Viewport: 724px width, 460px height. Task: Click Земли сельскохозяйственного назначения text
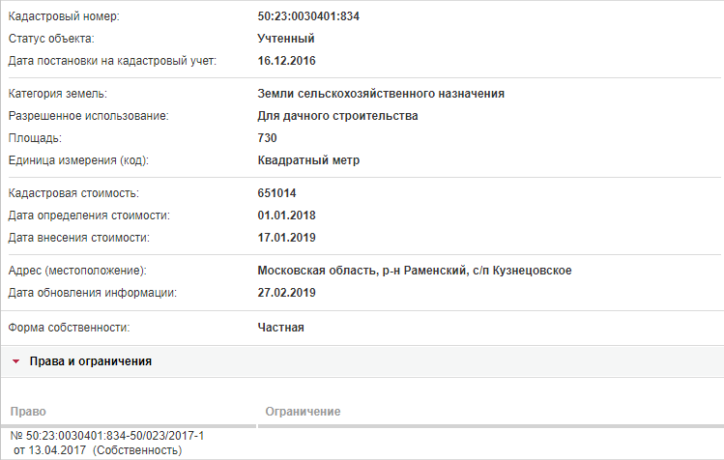point(381,94)
